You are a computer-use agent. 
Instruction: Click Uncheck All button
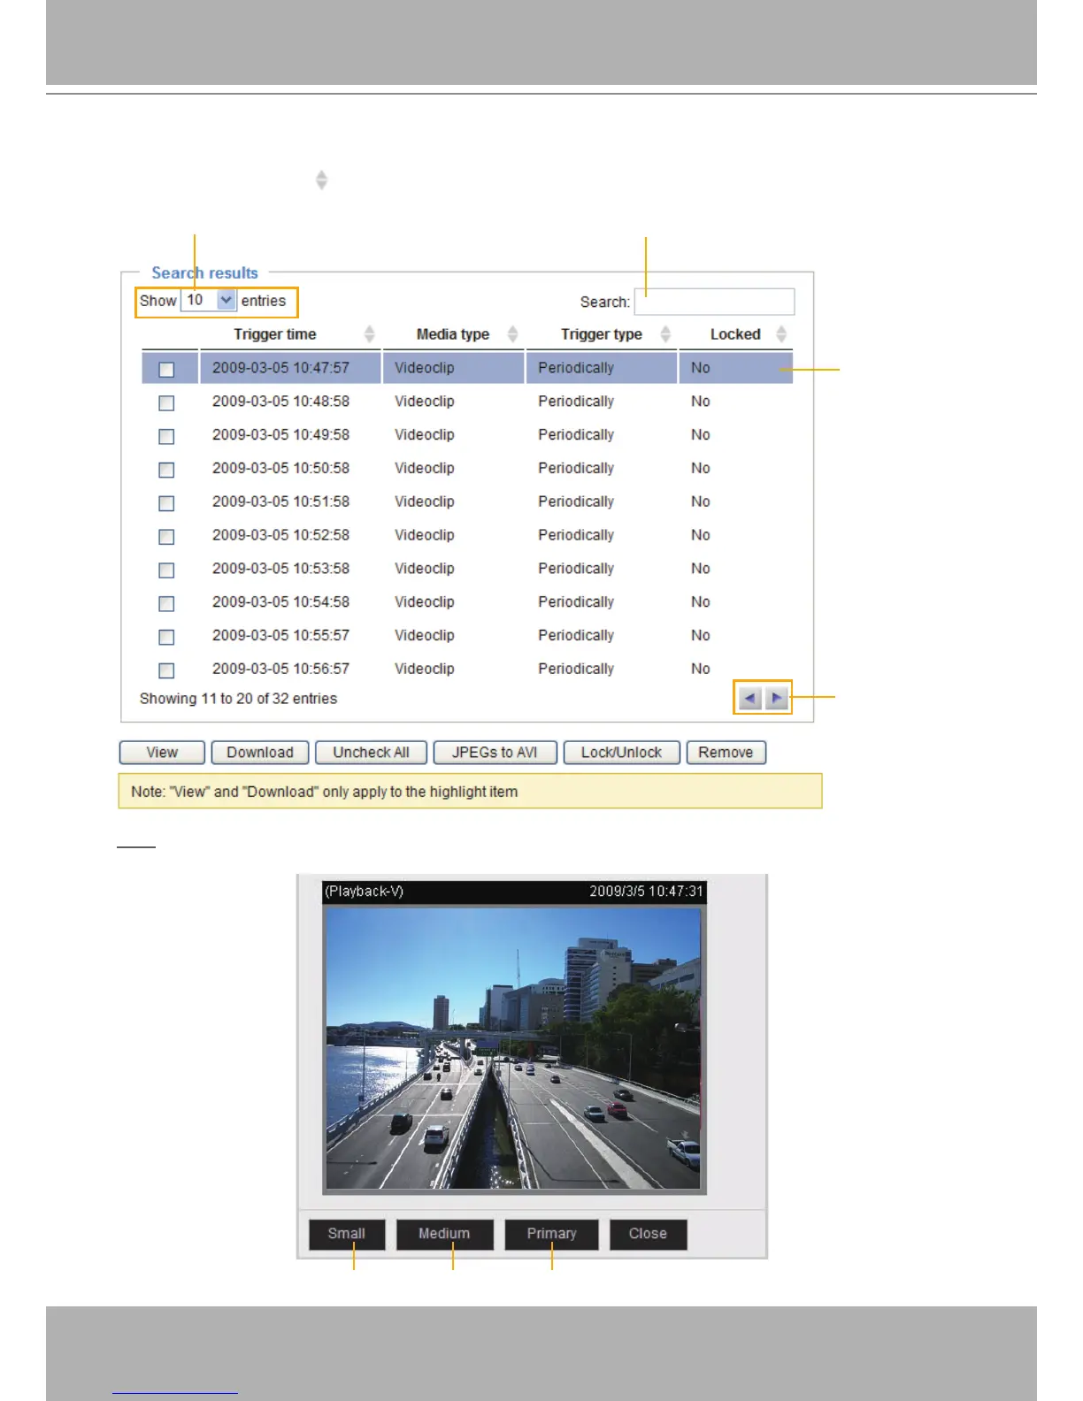click(x=371, y=753)
